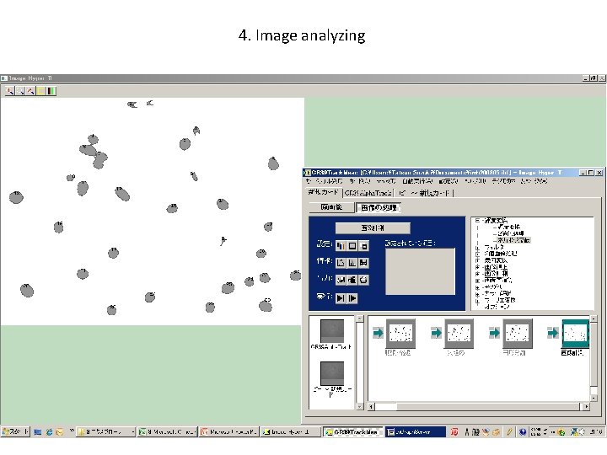Select the second child item under the top tree node

click(511, 233)
